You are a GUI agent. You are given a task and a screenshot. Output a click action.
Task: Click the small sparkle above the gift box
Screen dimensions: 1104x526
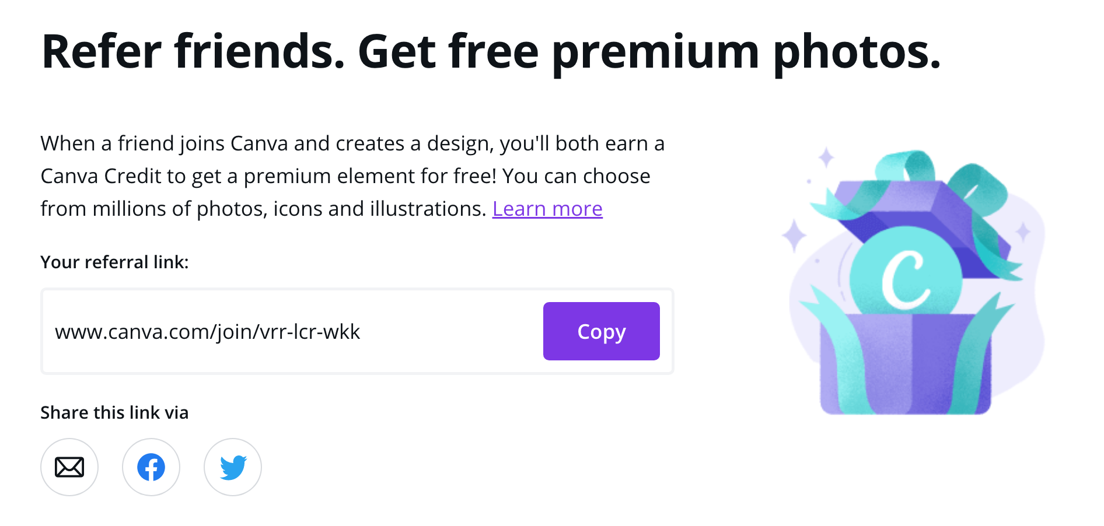click(826, 157)
